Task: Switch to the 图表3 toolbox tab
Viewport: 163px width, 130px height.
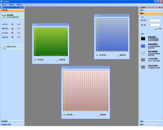Action: click(x=151, y=121)
